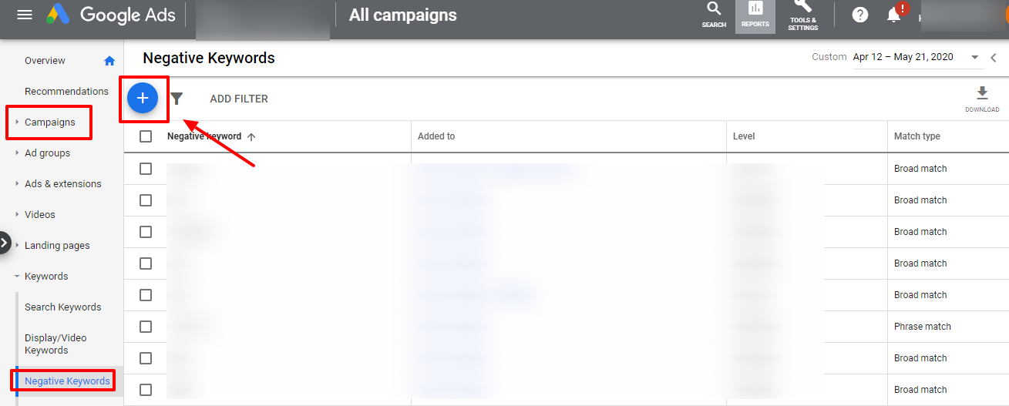The width and height of the screenshot is (1009, 406).
Task: Open Tools & Settings wrench
Action: [x=803, y=15]
